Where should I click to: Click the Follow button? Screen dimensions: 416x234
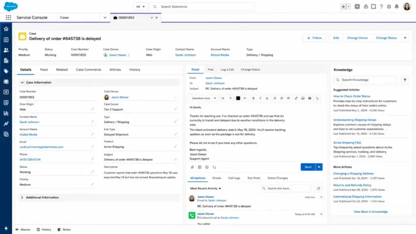pyautogui.click(x=314, y=38)
